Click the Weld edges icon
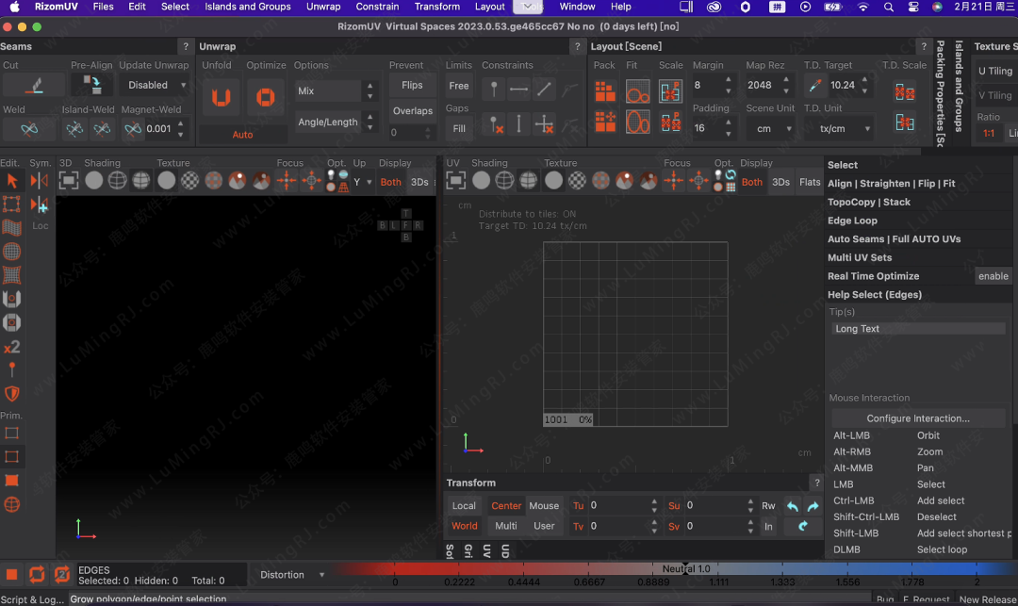This screenshot has width=1018, height=606. (29, 129)
